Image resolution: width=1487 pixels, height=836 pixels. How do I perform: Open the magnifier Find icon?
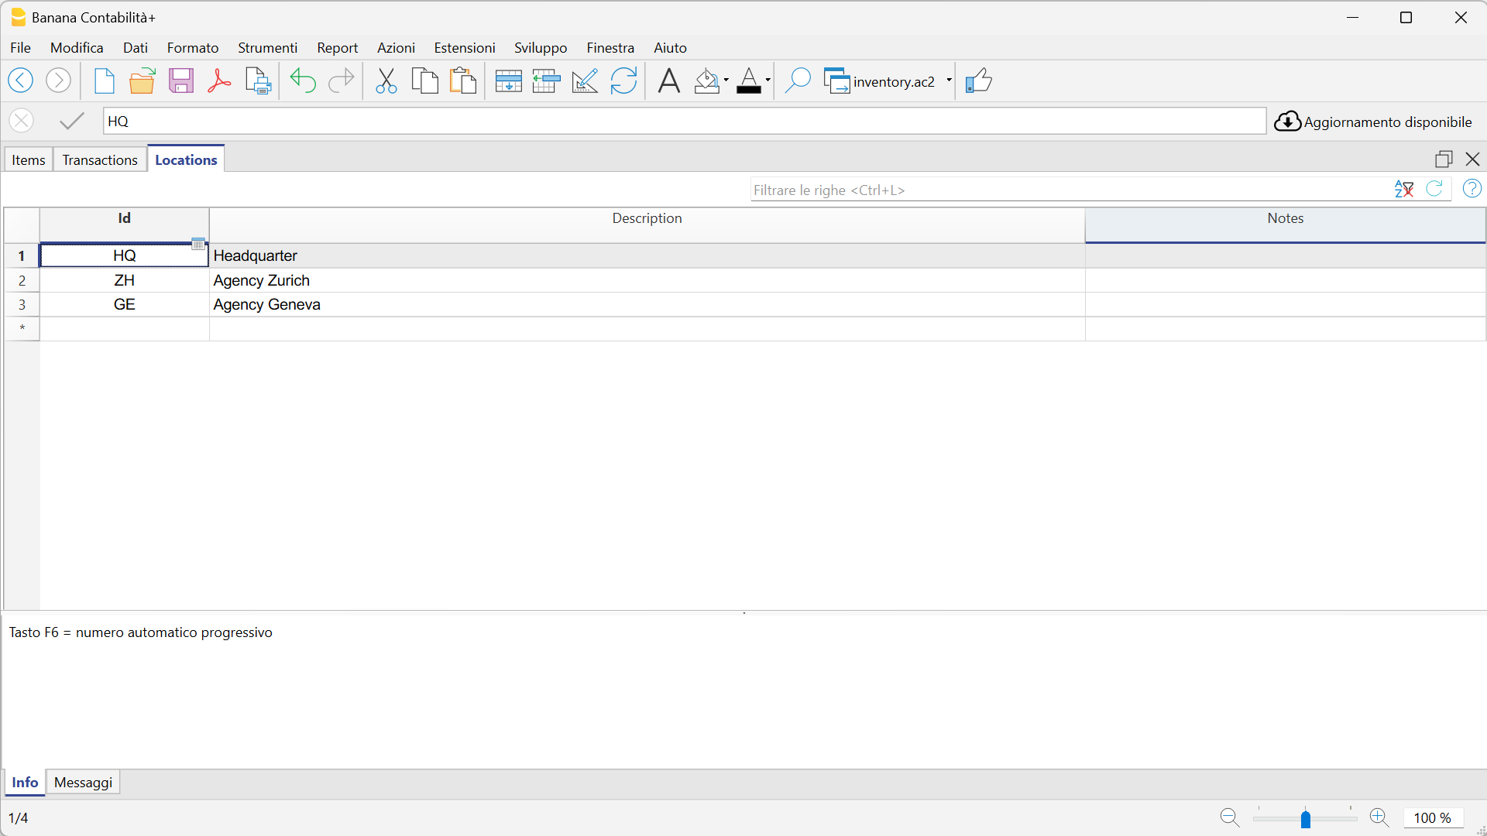(797, 81)
